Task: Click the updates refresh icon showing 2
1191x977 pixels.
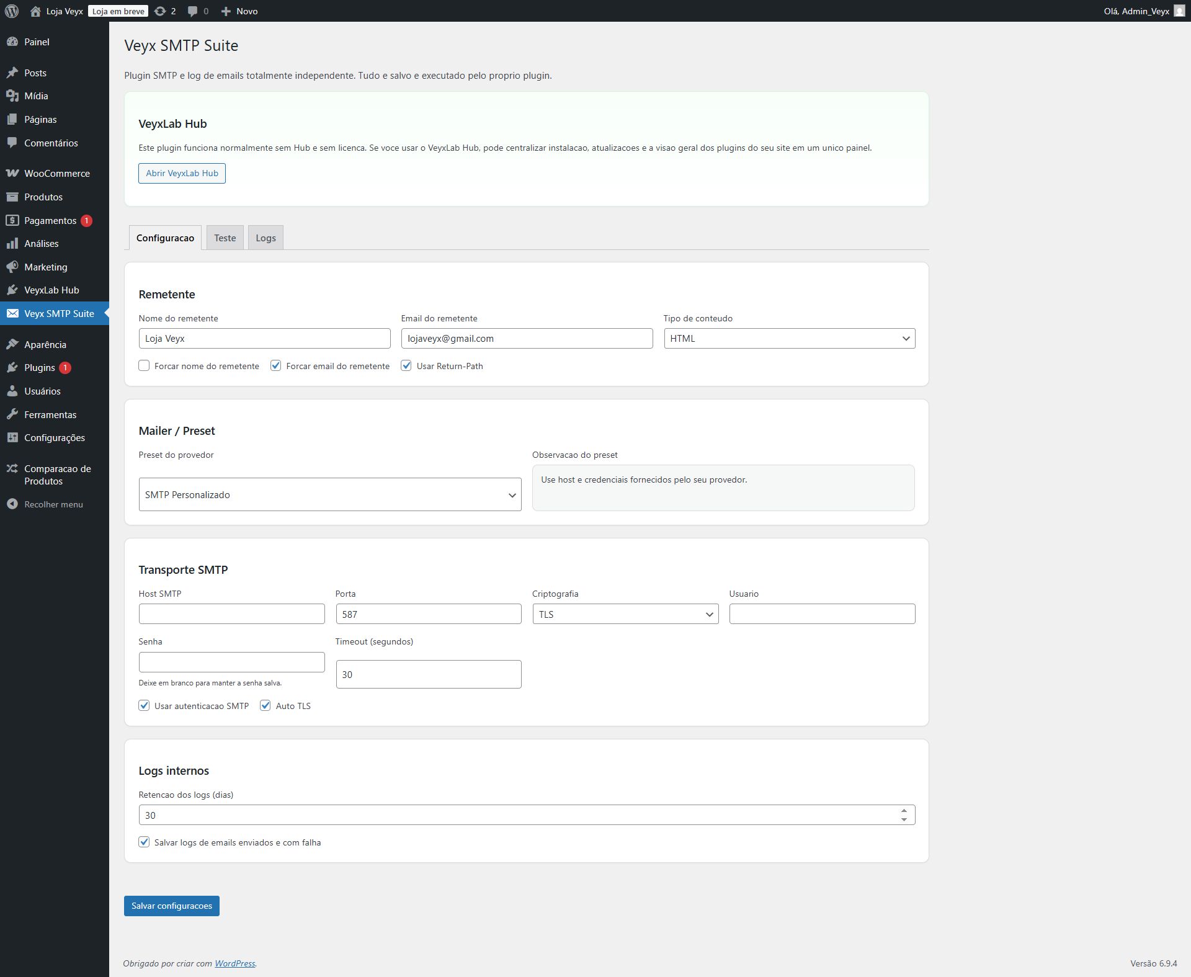Action: click(159, 11)
